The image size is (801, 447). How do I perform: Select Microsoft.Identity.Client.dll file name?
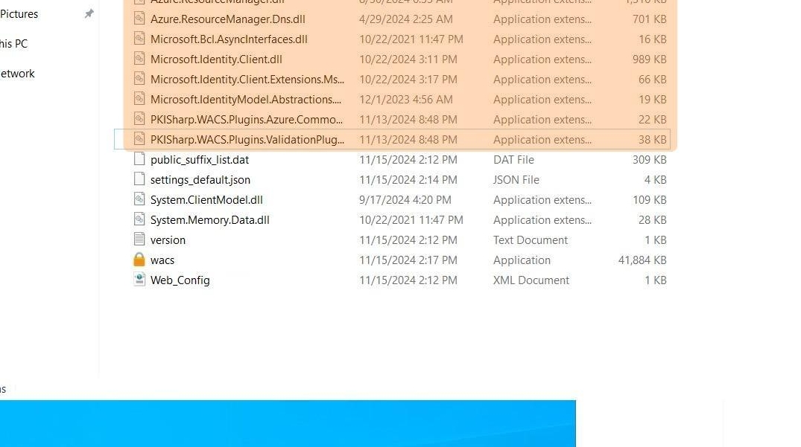(216, 60)
